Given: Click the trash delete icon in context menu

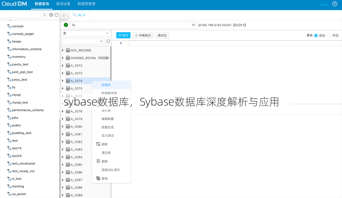Looking at the screenshot, I should (x=98, y=161).
